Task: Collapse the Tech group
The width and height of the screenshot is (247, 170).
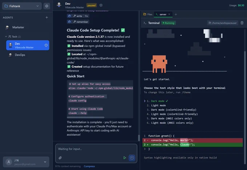Action: tap(6, 37)
